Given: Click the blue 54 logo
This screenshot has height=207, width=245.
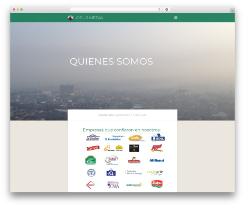Looking at the screenshot, I should point(111,172).
